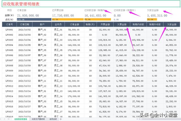Select salesperson cell 员工_04
The image size is (181, 121).
58,45
